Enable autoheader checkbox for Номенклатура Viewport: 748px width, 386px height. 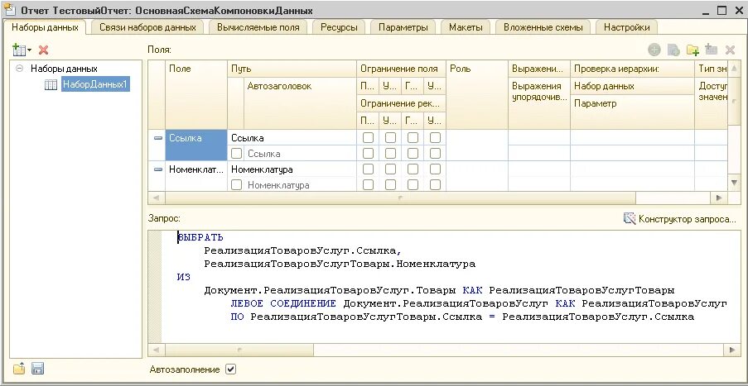(236, 185)
